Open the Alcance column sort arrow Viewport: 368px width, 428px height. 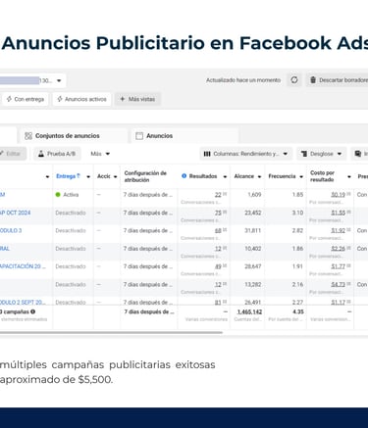[259, 176]
